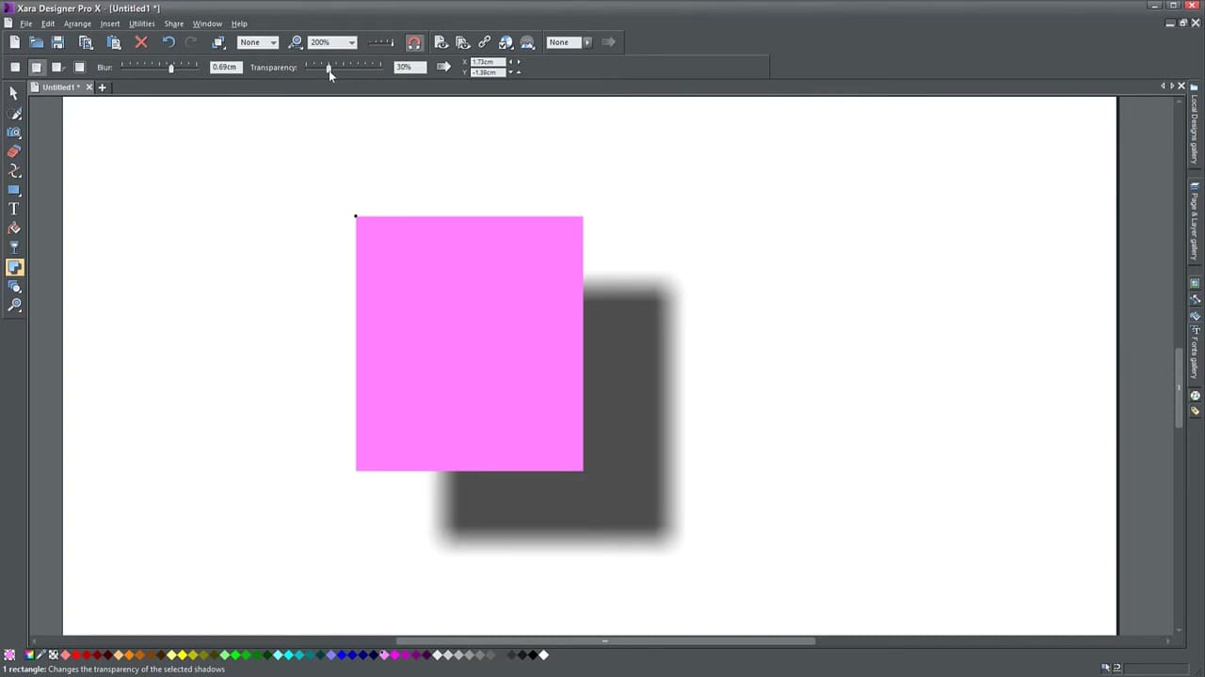This screenshot has width=1205, height=677.
Task: Select the Rectangle tool
Action: [x=14, y=190]
